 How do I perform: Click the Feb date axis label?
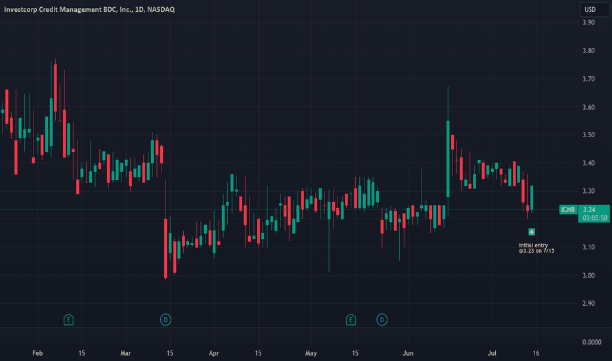(37, 353)
